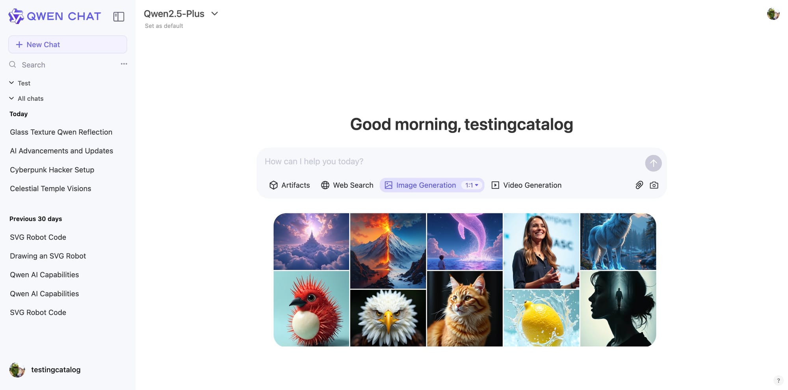Screen dimensions: 788x390
Task: Open Glass Texture Qwen Reflection chat
Action: (61, 132)
